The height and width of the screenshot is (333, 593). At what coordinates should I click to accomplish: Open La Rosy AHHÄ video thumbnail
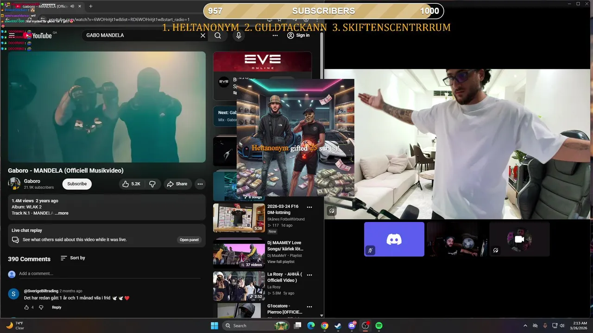(x=239, y=286)
